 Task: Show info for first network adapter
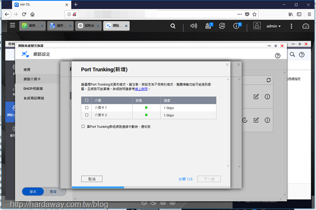[267, 97]
